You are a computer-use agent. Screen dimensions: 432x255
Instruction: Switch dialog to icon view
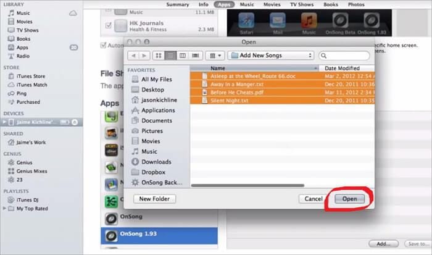pyautogui.click(x=159, y=56)
